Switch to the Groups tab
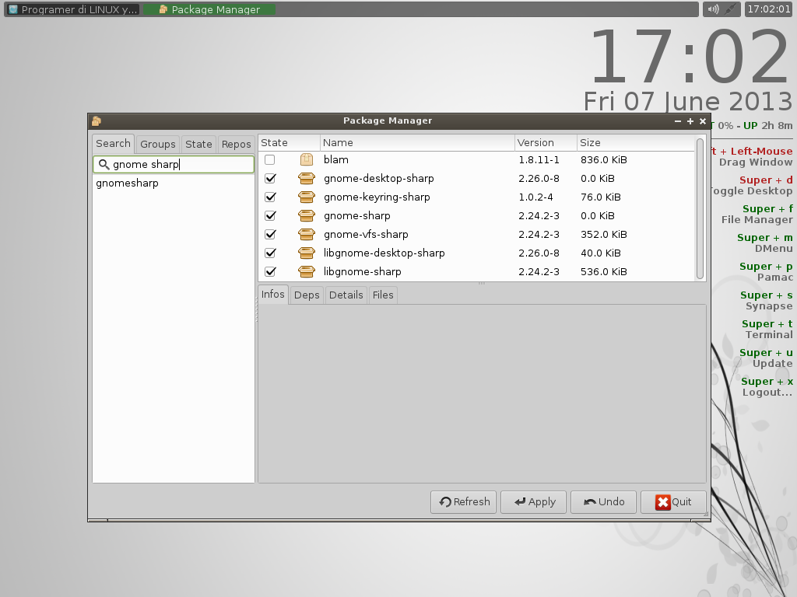This screenshot has width=797, height=597. (x=158, y=145)
